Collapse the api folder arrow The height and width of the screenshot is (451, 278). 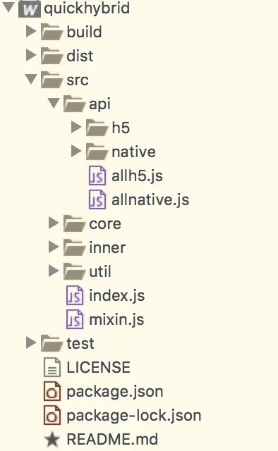point(54,103)
